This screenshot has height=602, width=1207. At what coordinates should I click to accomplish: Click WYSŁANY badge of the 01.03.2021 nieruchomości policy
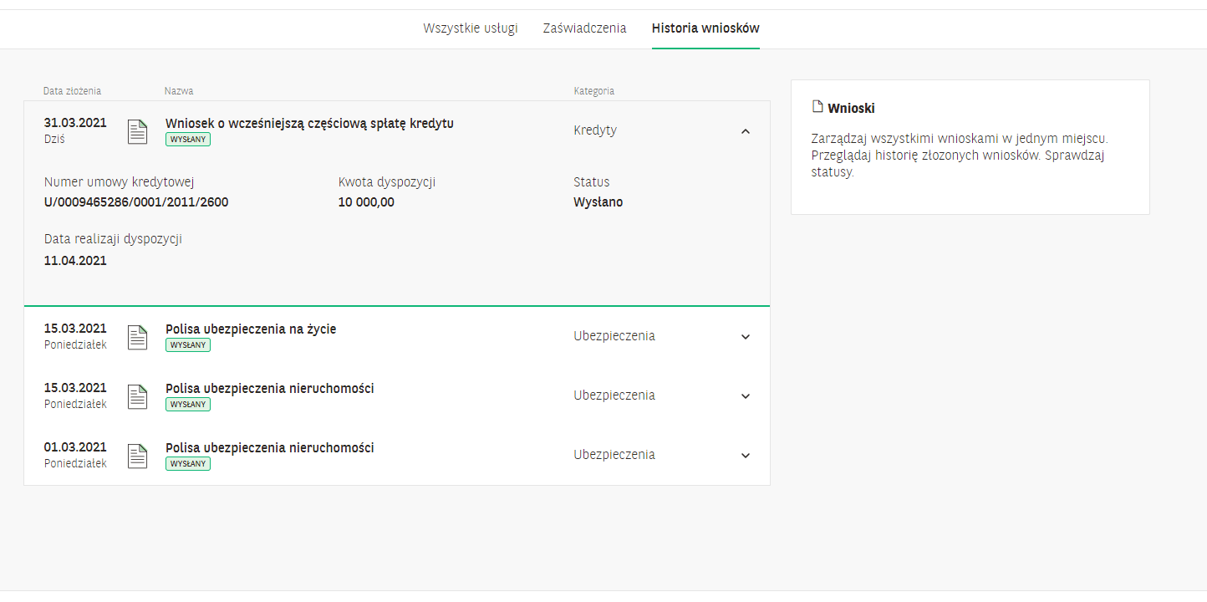click(188, 464)
